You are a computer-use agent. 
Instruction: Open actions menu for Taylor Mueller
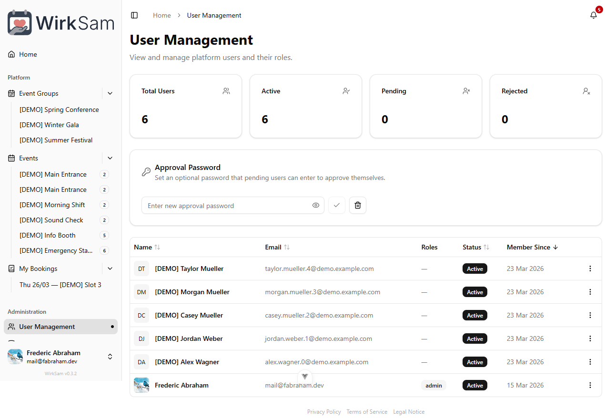(590, 269)
